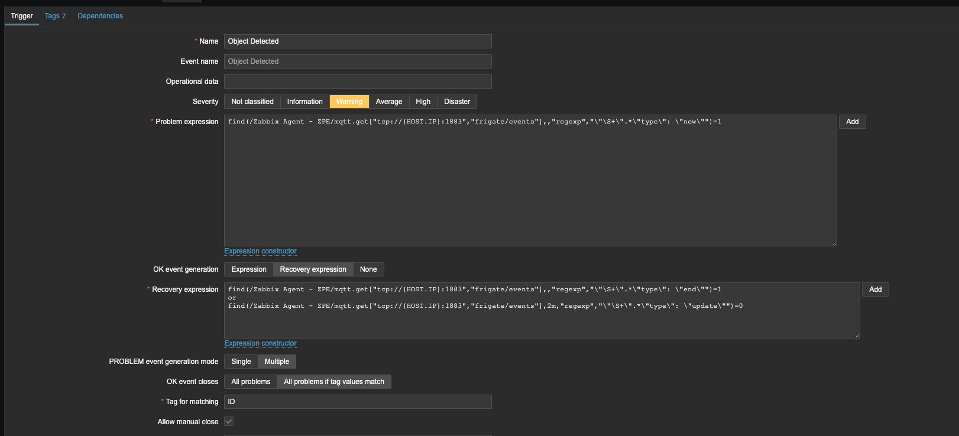The image size is (959, 436).
Task: Set severity to High
Action: (x=423, y=102)
